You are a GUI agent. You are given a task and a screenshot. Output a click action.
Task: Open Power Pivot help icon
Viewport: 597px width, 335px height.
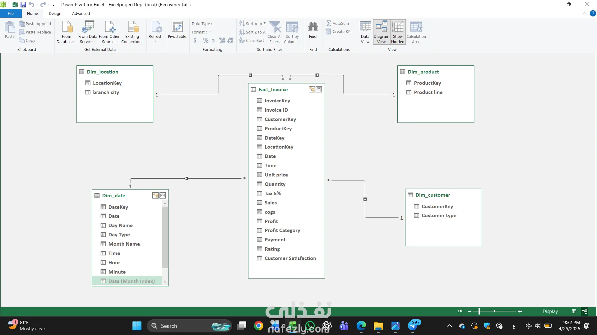pyautogui.click(x=593, y=14)
